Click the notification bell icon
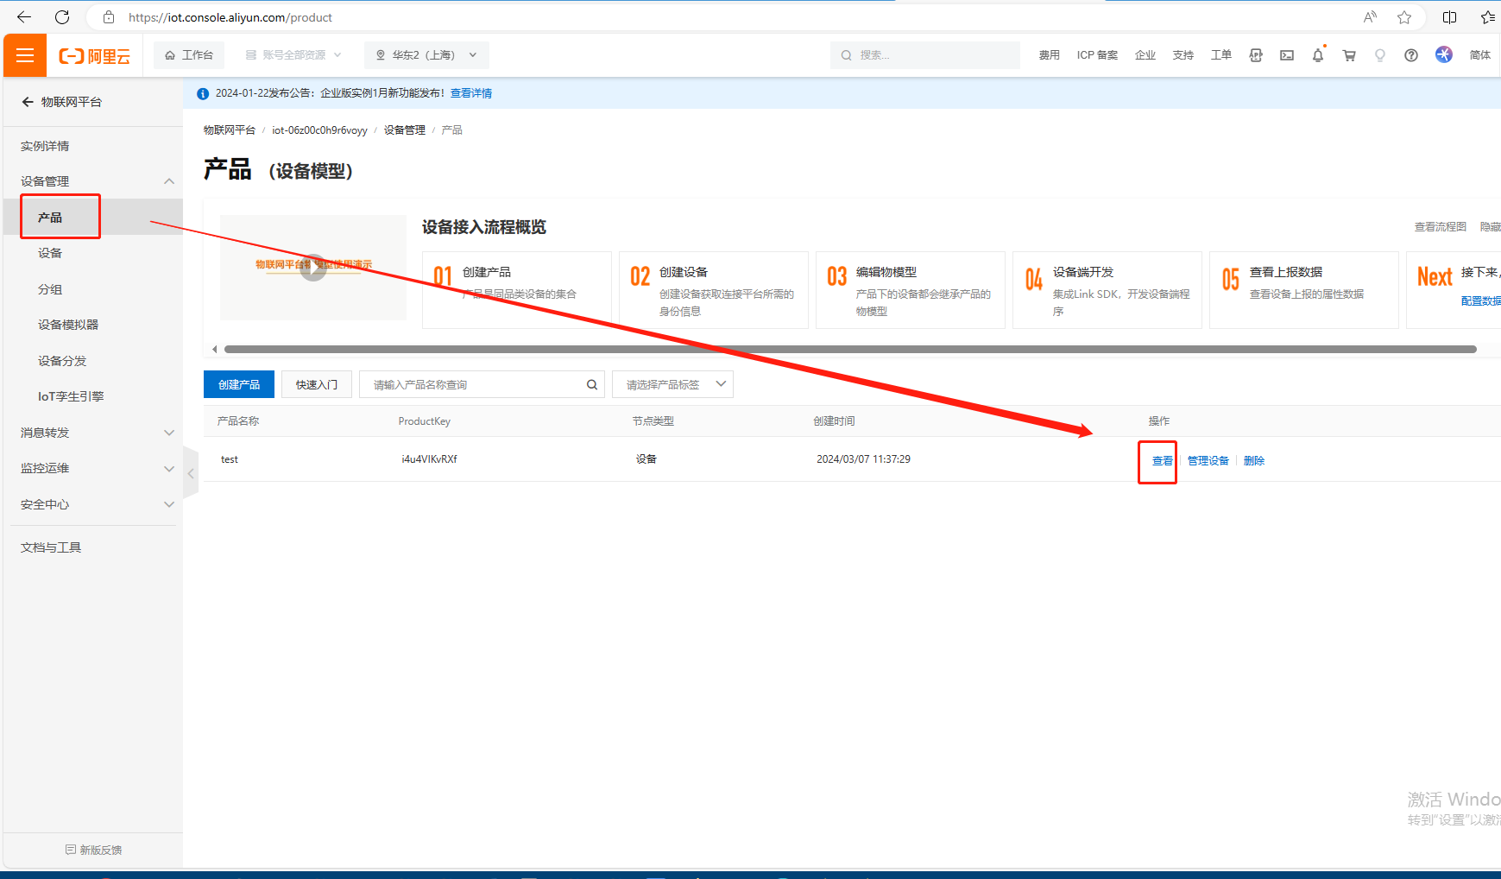This screenshot has height=879, width=1501. coord(1317,55)
